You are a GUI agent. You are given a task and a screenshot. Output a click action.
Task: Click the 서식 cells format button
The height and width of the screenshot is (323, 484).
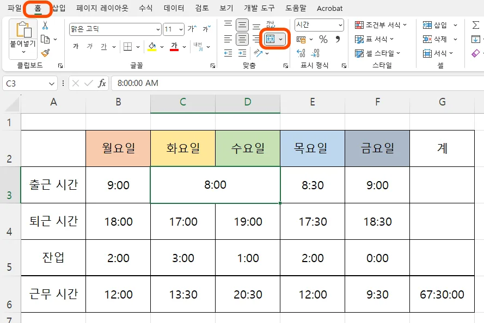(438, 53)
